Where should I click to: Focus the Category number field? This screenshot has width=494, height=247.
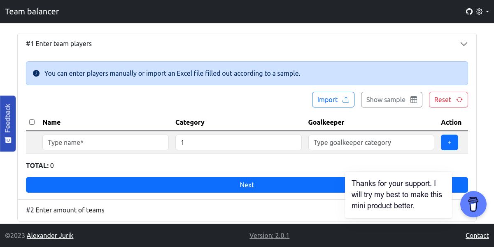pos(238,142)
